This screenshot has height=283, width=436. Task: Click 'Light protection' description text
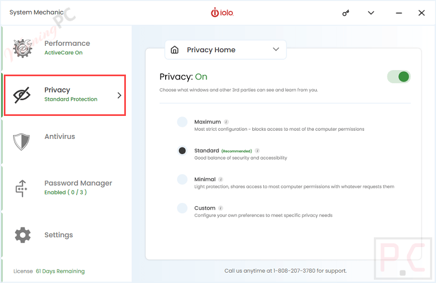294,187
